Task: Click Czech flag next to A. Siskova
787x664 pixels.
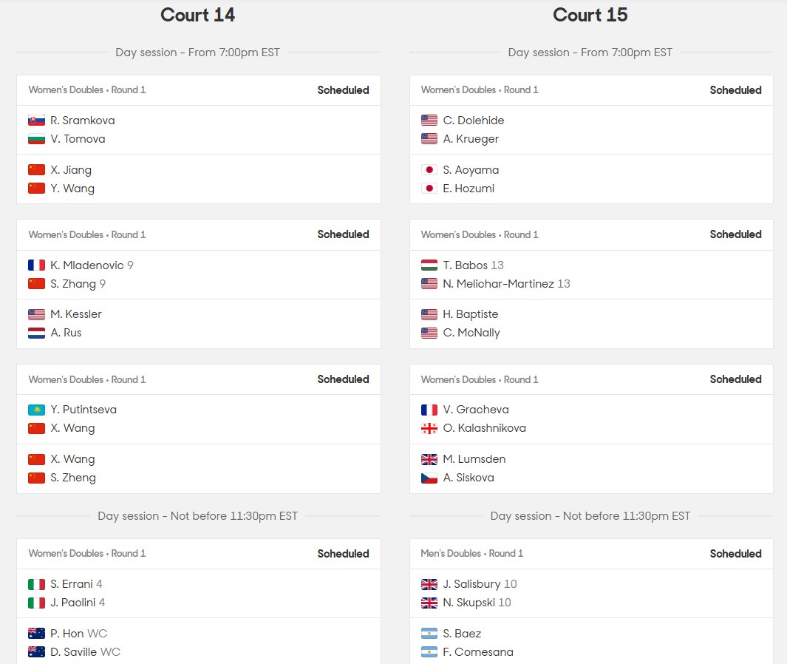Action: pyautogui.click(x=429, y=478)
